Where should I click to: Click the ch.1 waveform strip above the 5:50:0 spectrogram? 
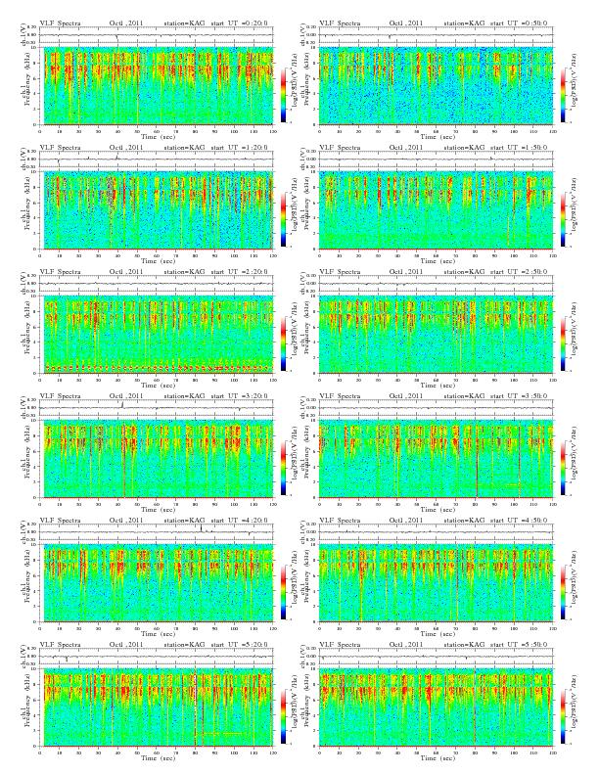436,657
